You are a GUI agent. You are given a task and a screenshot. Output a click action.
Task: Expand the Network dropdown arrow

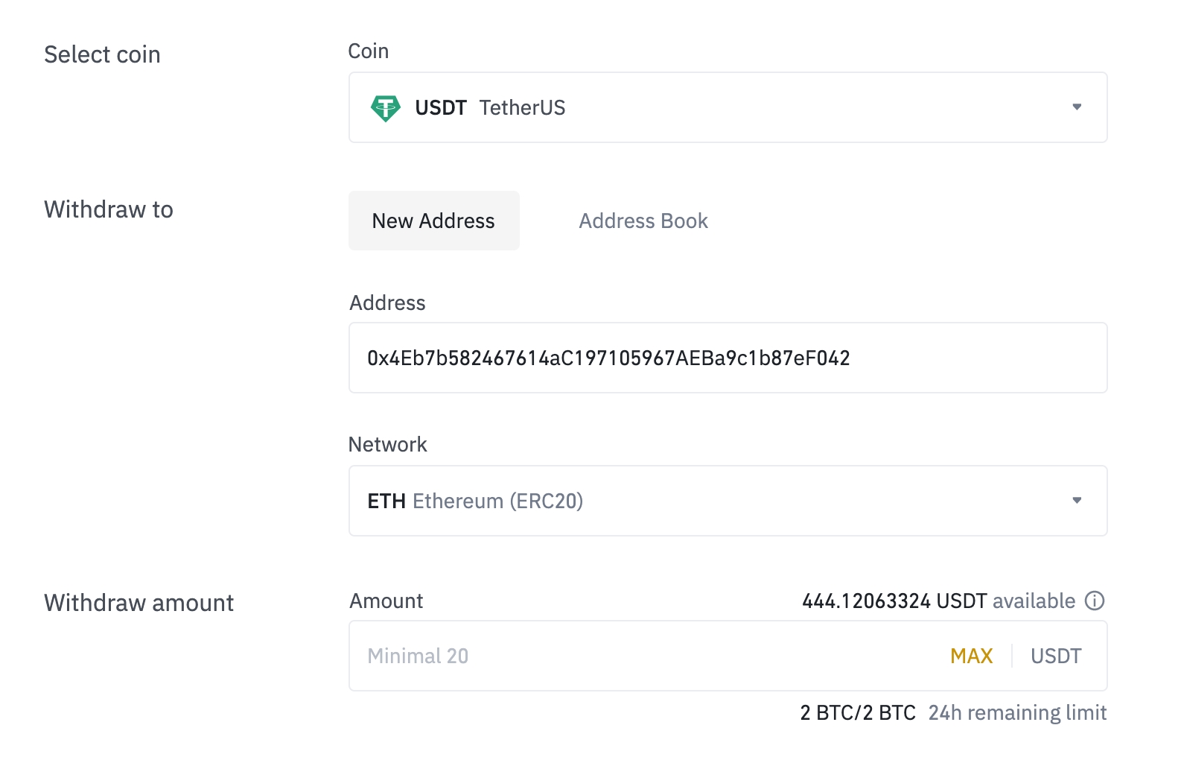pos(1077,500)
